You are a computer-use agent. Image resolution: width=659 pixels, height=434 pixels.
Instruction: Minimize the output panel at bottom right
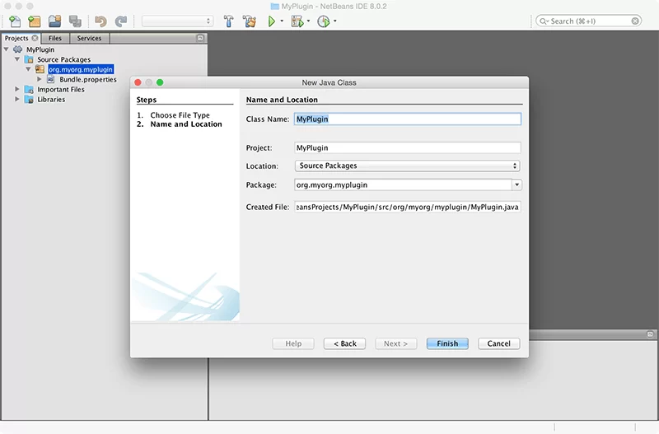pos(650,334)
